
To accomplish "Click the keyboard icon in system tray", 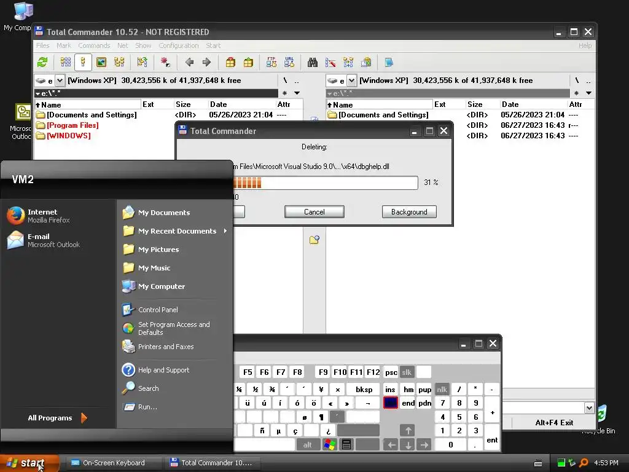I will point(538,463).
